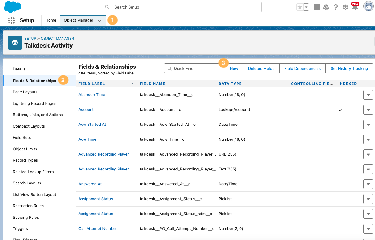Open List View Button Layout

pyautogui.click(x=34, y=194)
